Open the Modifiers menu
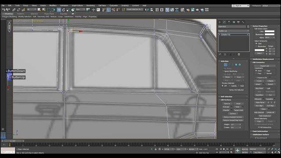Screen dimensions: 281x158 coord(53,6)
